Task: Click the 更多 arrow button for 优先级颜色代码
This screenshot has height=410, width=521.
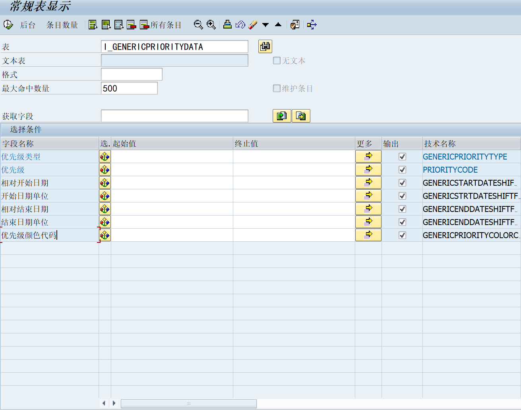Action: point(368,235)
